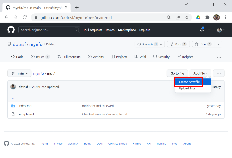This screenshot has height=158, width=232.
Task: Click the site lock icon in address bar
Action: 36,17
